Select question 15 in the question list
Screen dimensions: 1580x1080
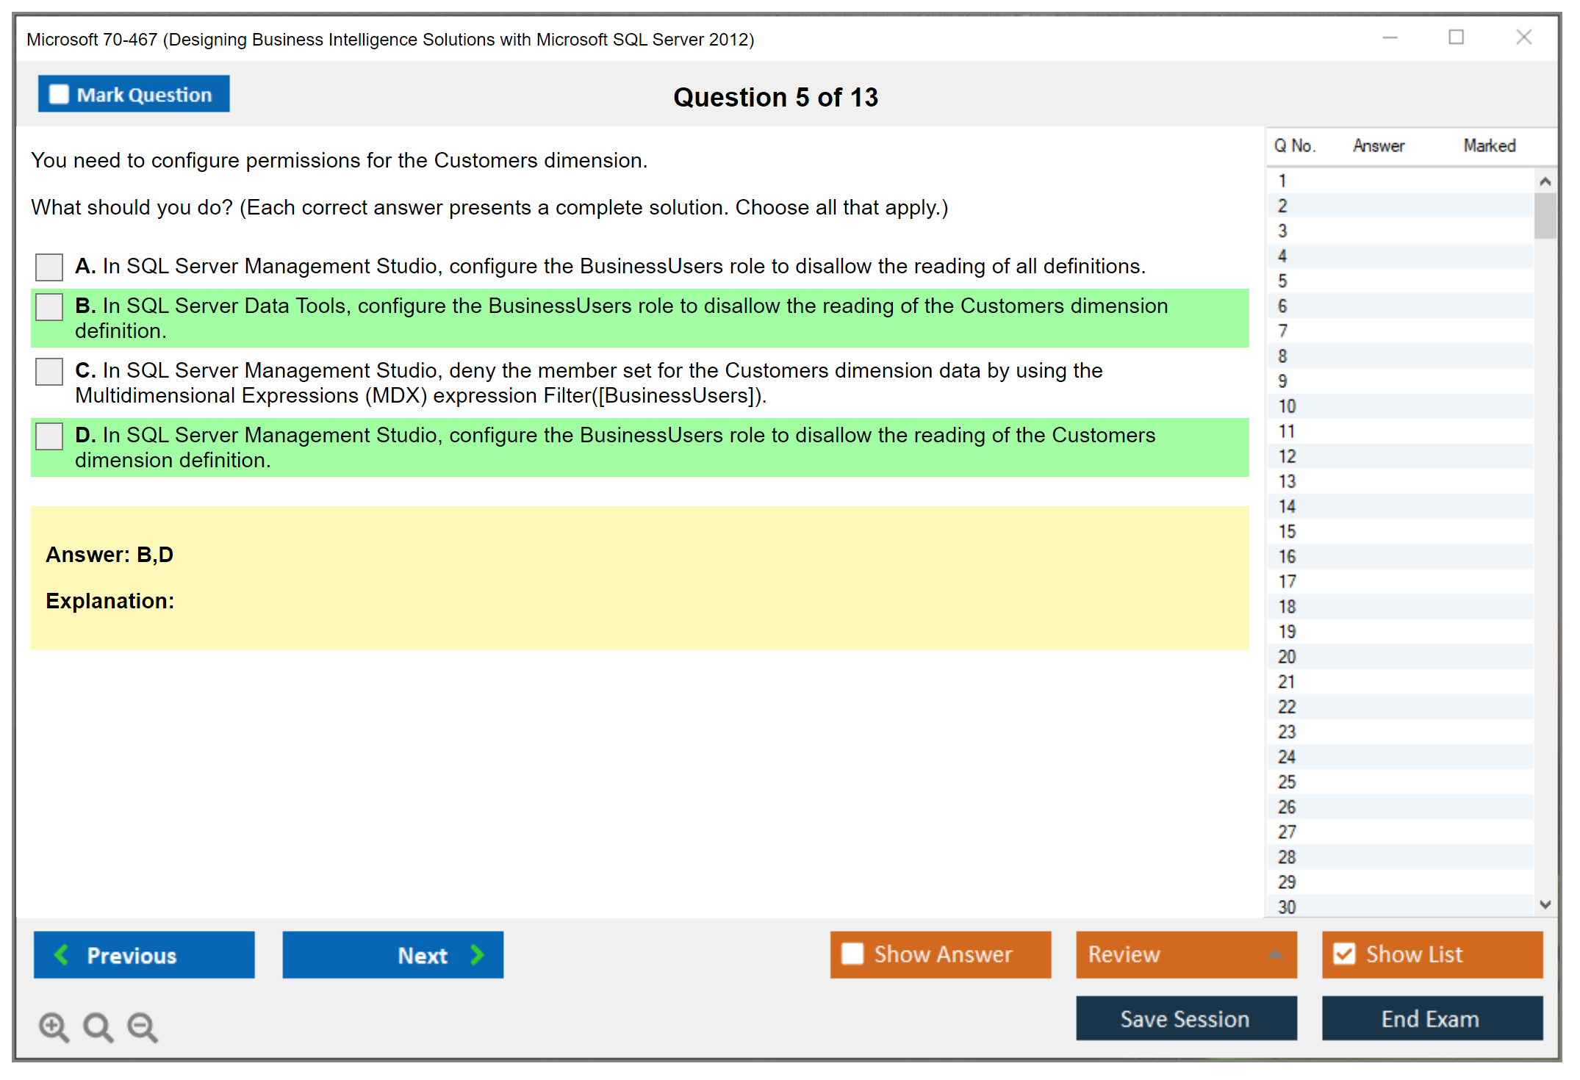(1396, 531)
